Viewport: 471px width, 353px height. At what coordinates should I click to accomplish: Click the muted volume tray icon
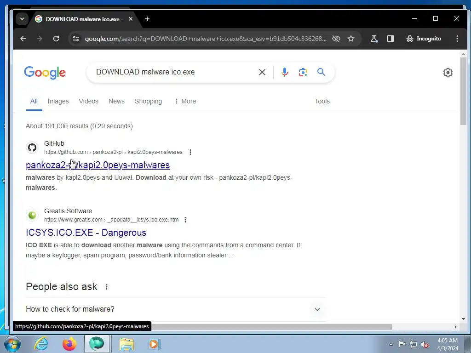click(425, 344)
